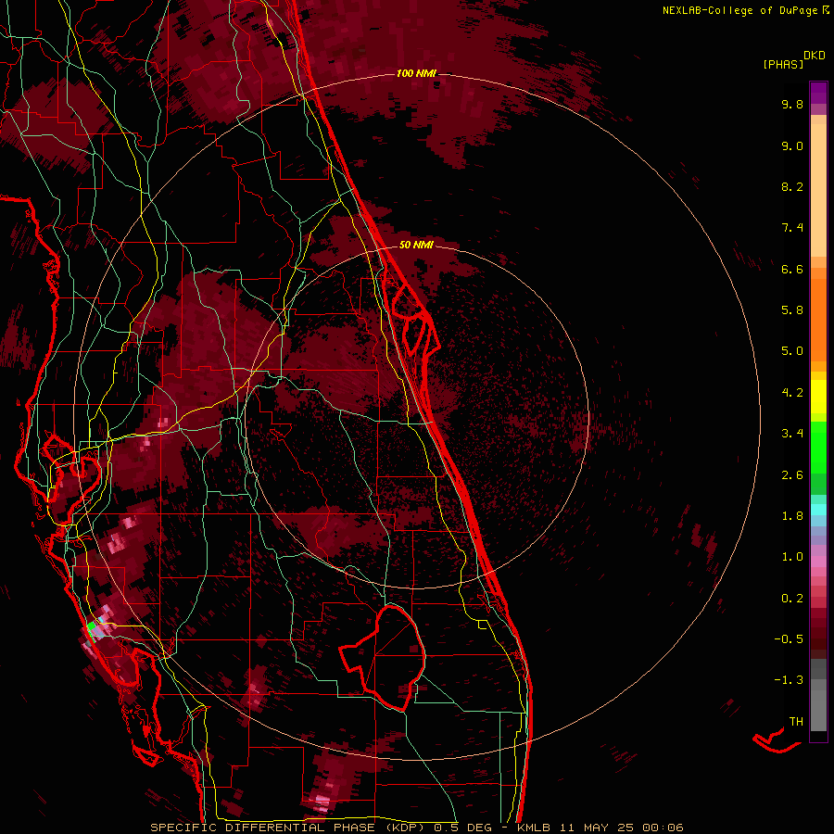
Task: Click the 4.2 scale value
Action: [x=792, y=393]
